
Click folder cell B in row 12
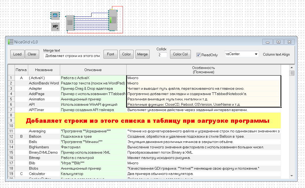pyautogui.click(x=21, y=136)
